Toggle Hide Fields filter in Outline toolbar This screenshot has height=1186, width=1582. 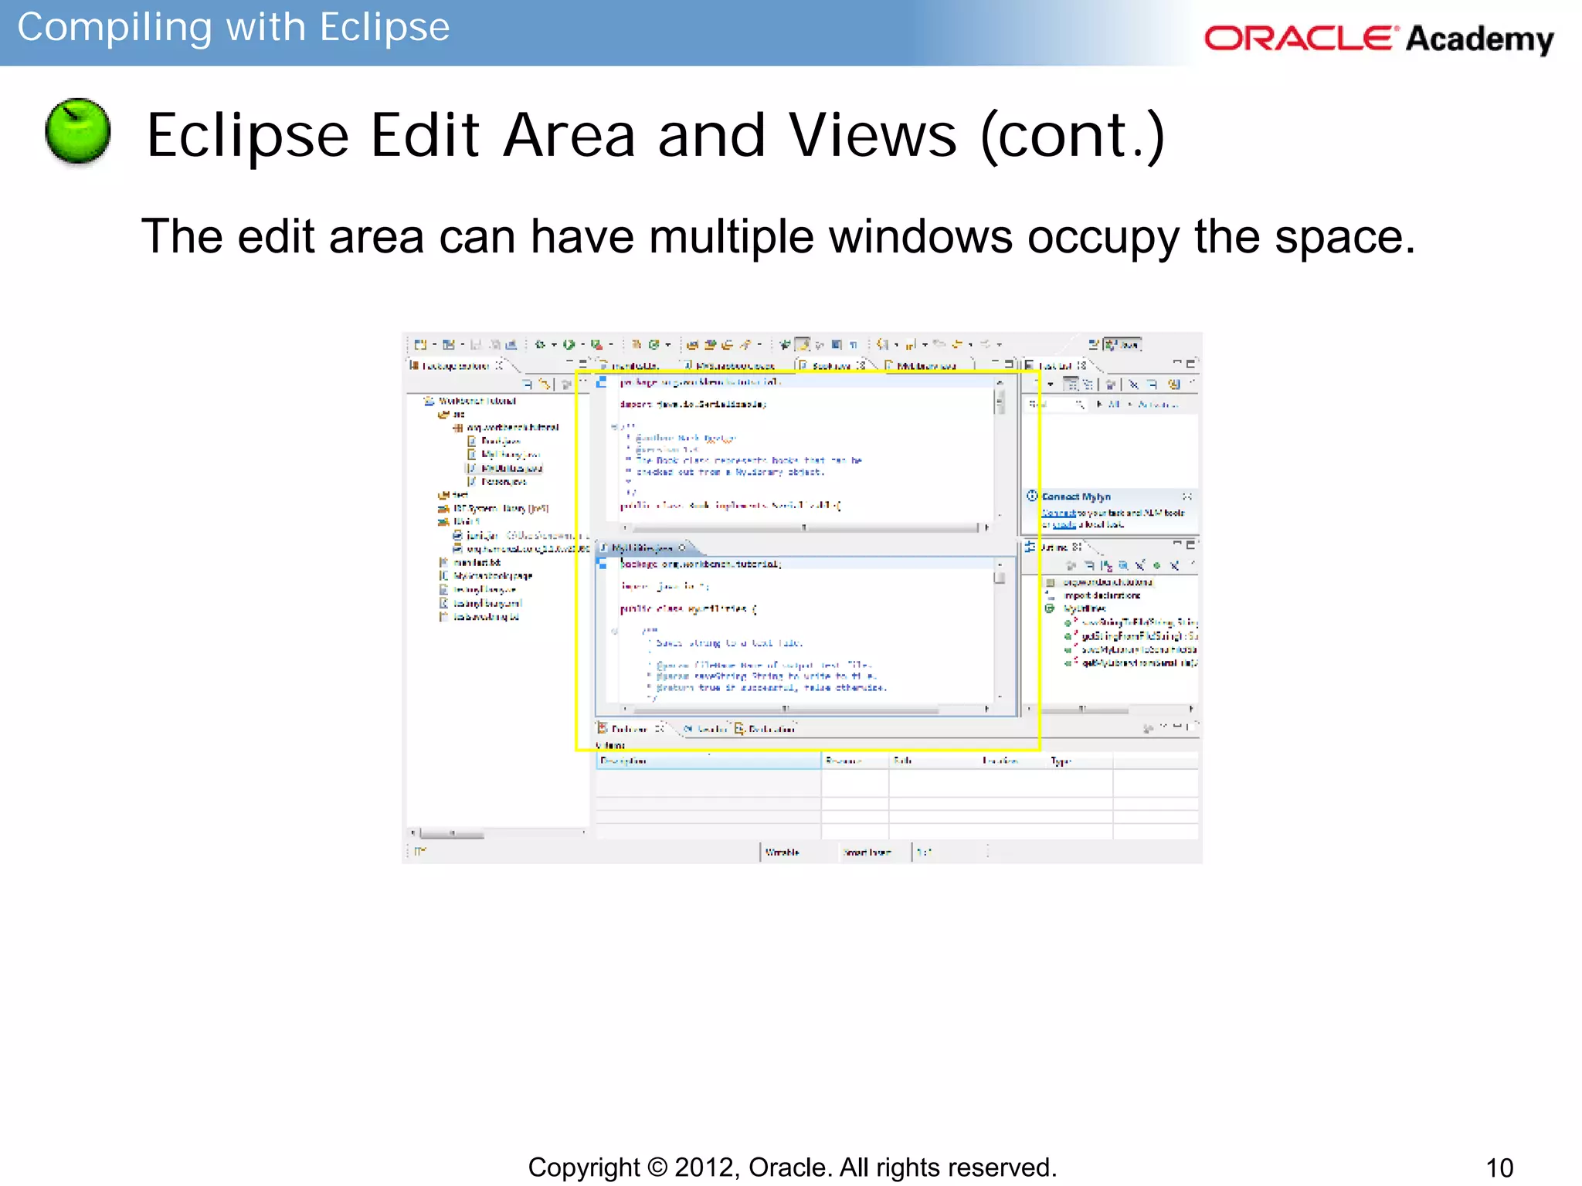[1123, 566]
